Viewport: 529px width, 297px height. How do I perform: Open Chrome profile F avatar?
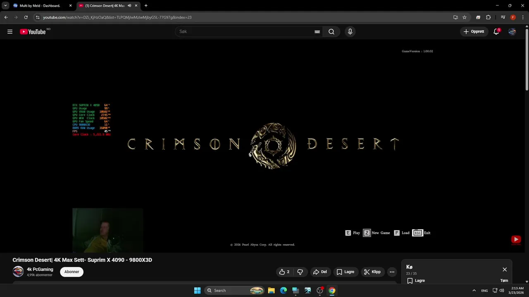513,17
